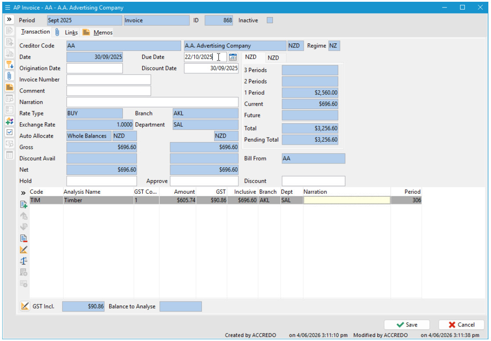Image resolution: width=491 pixels, height=341 pixels.
Task: Click the balance scales icon
Action: click(x=24, y=261)
